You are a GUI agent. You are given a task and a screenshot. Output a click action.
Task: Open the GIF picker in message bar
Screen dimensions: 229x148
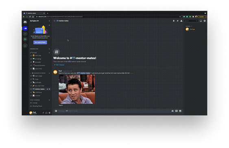coord(177,111)
